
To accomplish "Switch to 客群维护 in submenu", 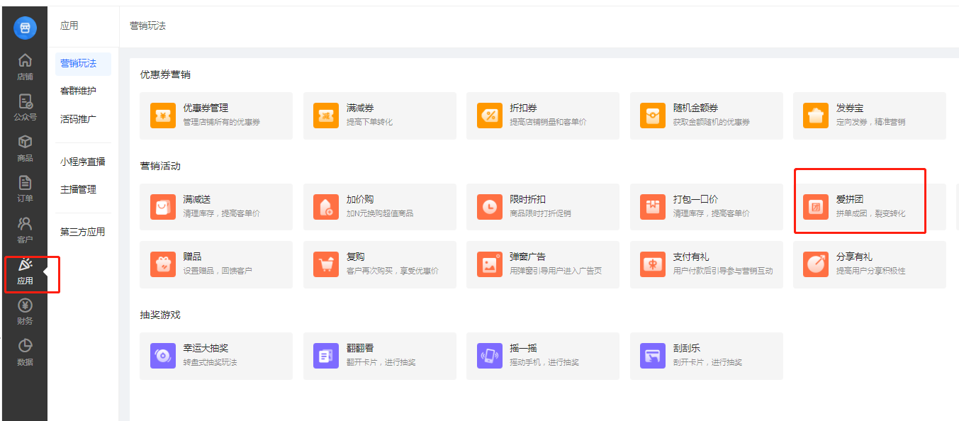I will pyautogui.click(x=79, y=91).
